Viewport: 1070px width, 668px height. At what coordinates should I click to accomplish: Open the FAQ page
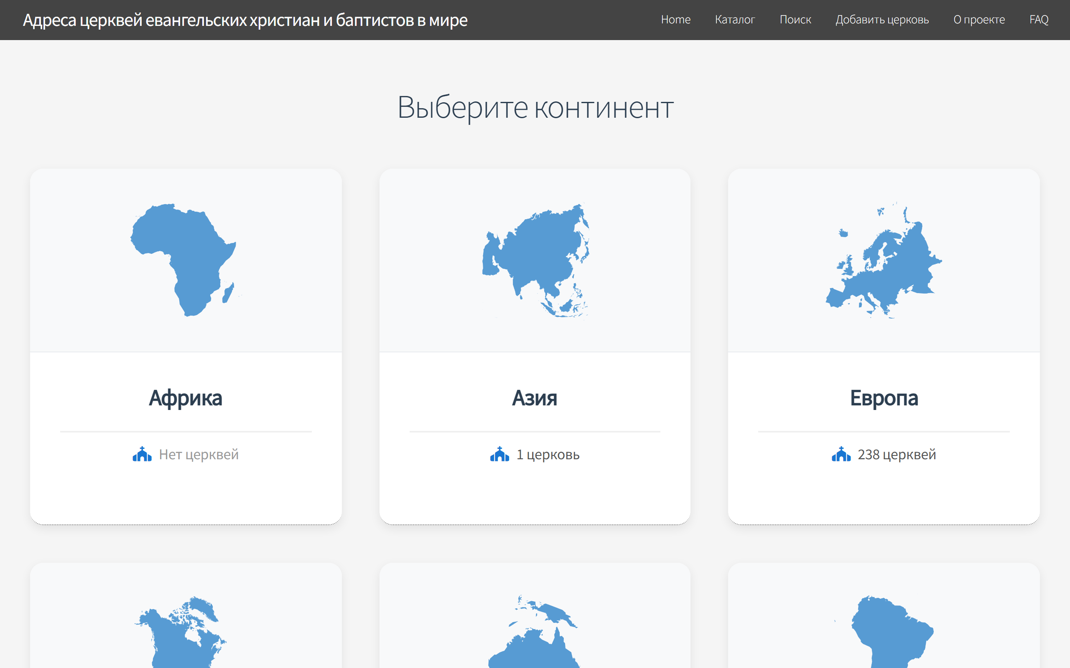click(x=1039, y=20)
